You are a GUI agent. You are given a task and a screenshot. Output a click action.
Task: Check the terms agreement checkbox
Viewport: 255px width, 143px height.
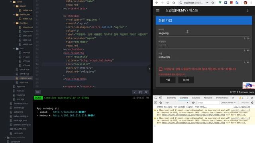tap(161, 69)
